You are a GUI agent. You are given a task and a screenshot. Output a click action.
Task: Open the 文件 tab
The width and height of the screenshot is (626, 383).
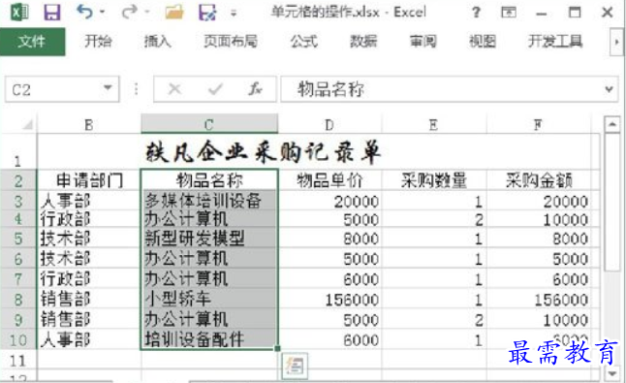click(x=32, y=42)
